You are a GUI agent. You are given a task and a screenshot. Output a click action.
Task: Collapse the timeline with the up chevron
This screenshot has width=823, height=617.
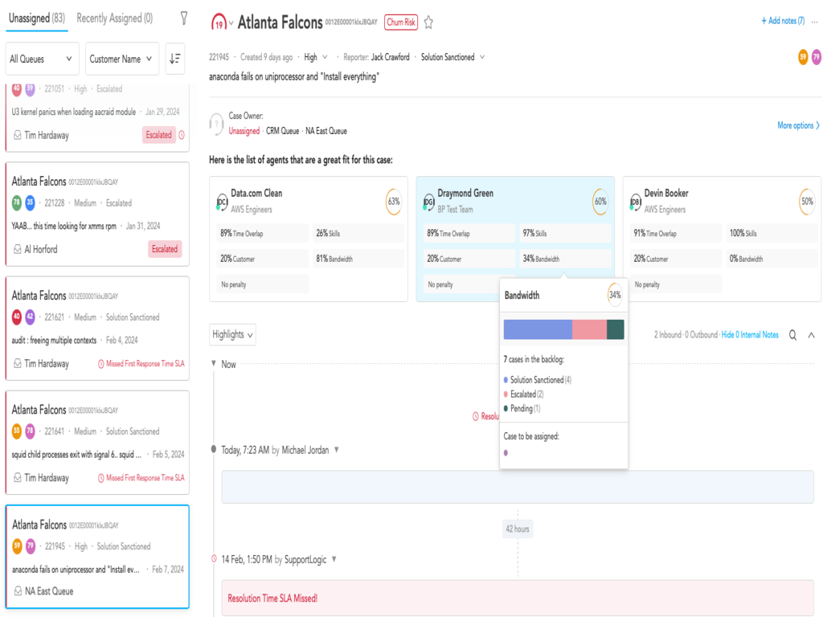pos(811,335)
